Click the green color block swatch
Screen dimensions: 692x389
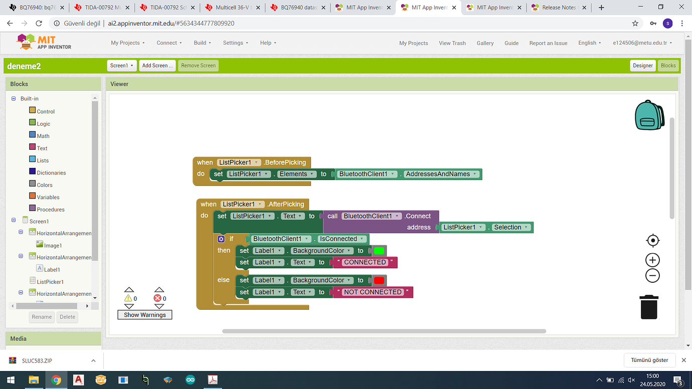click(379, 251)
